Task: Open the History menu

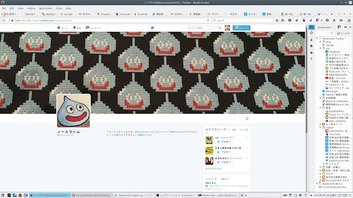Action: pos(31,8)
